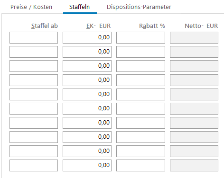Click the Staffel ab column label
The height and width of the screenshot is (178, 224).
(x=45, y=26)
